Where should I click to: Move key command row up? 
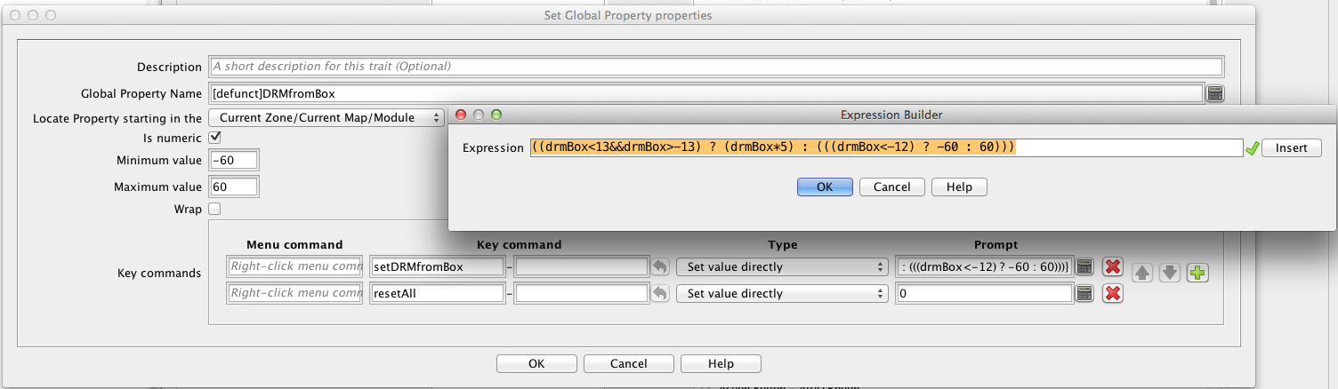(1142, 273)
